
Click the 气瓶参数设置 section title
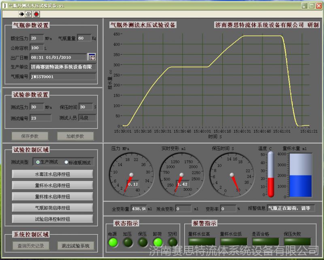[x=31, y=25]
